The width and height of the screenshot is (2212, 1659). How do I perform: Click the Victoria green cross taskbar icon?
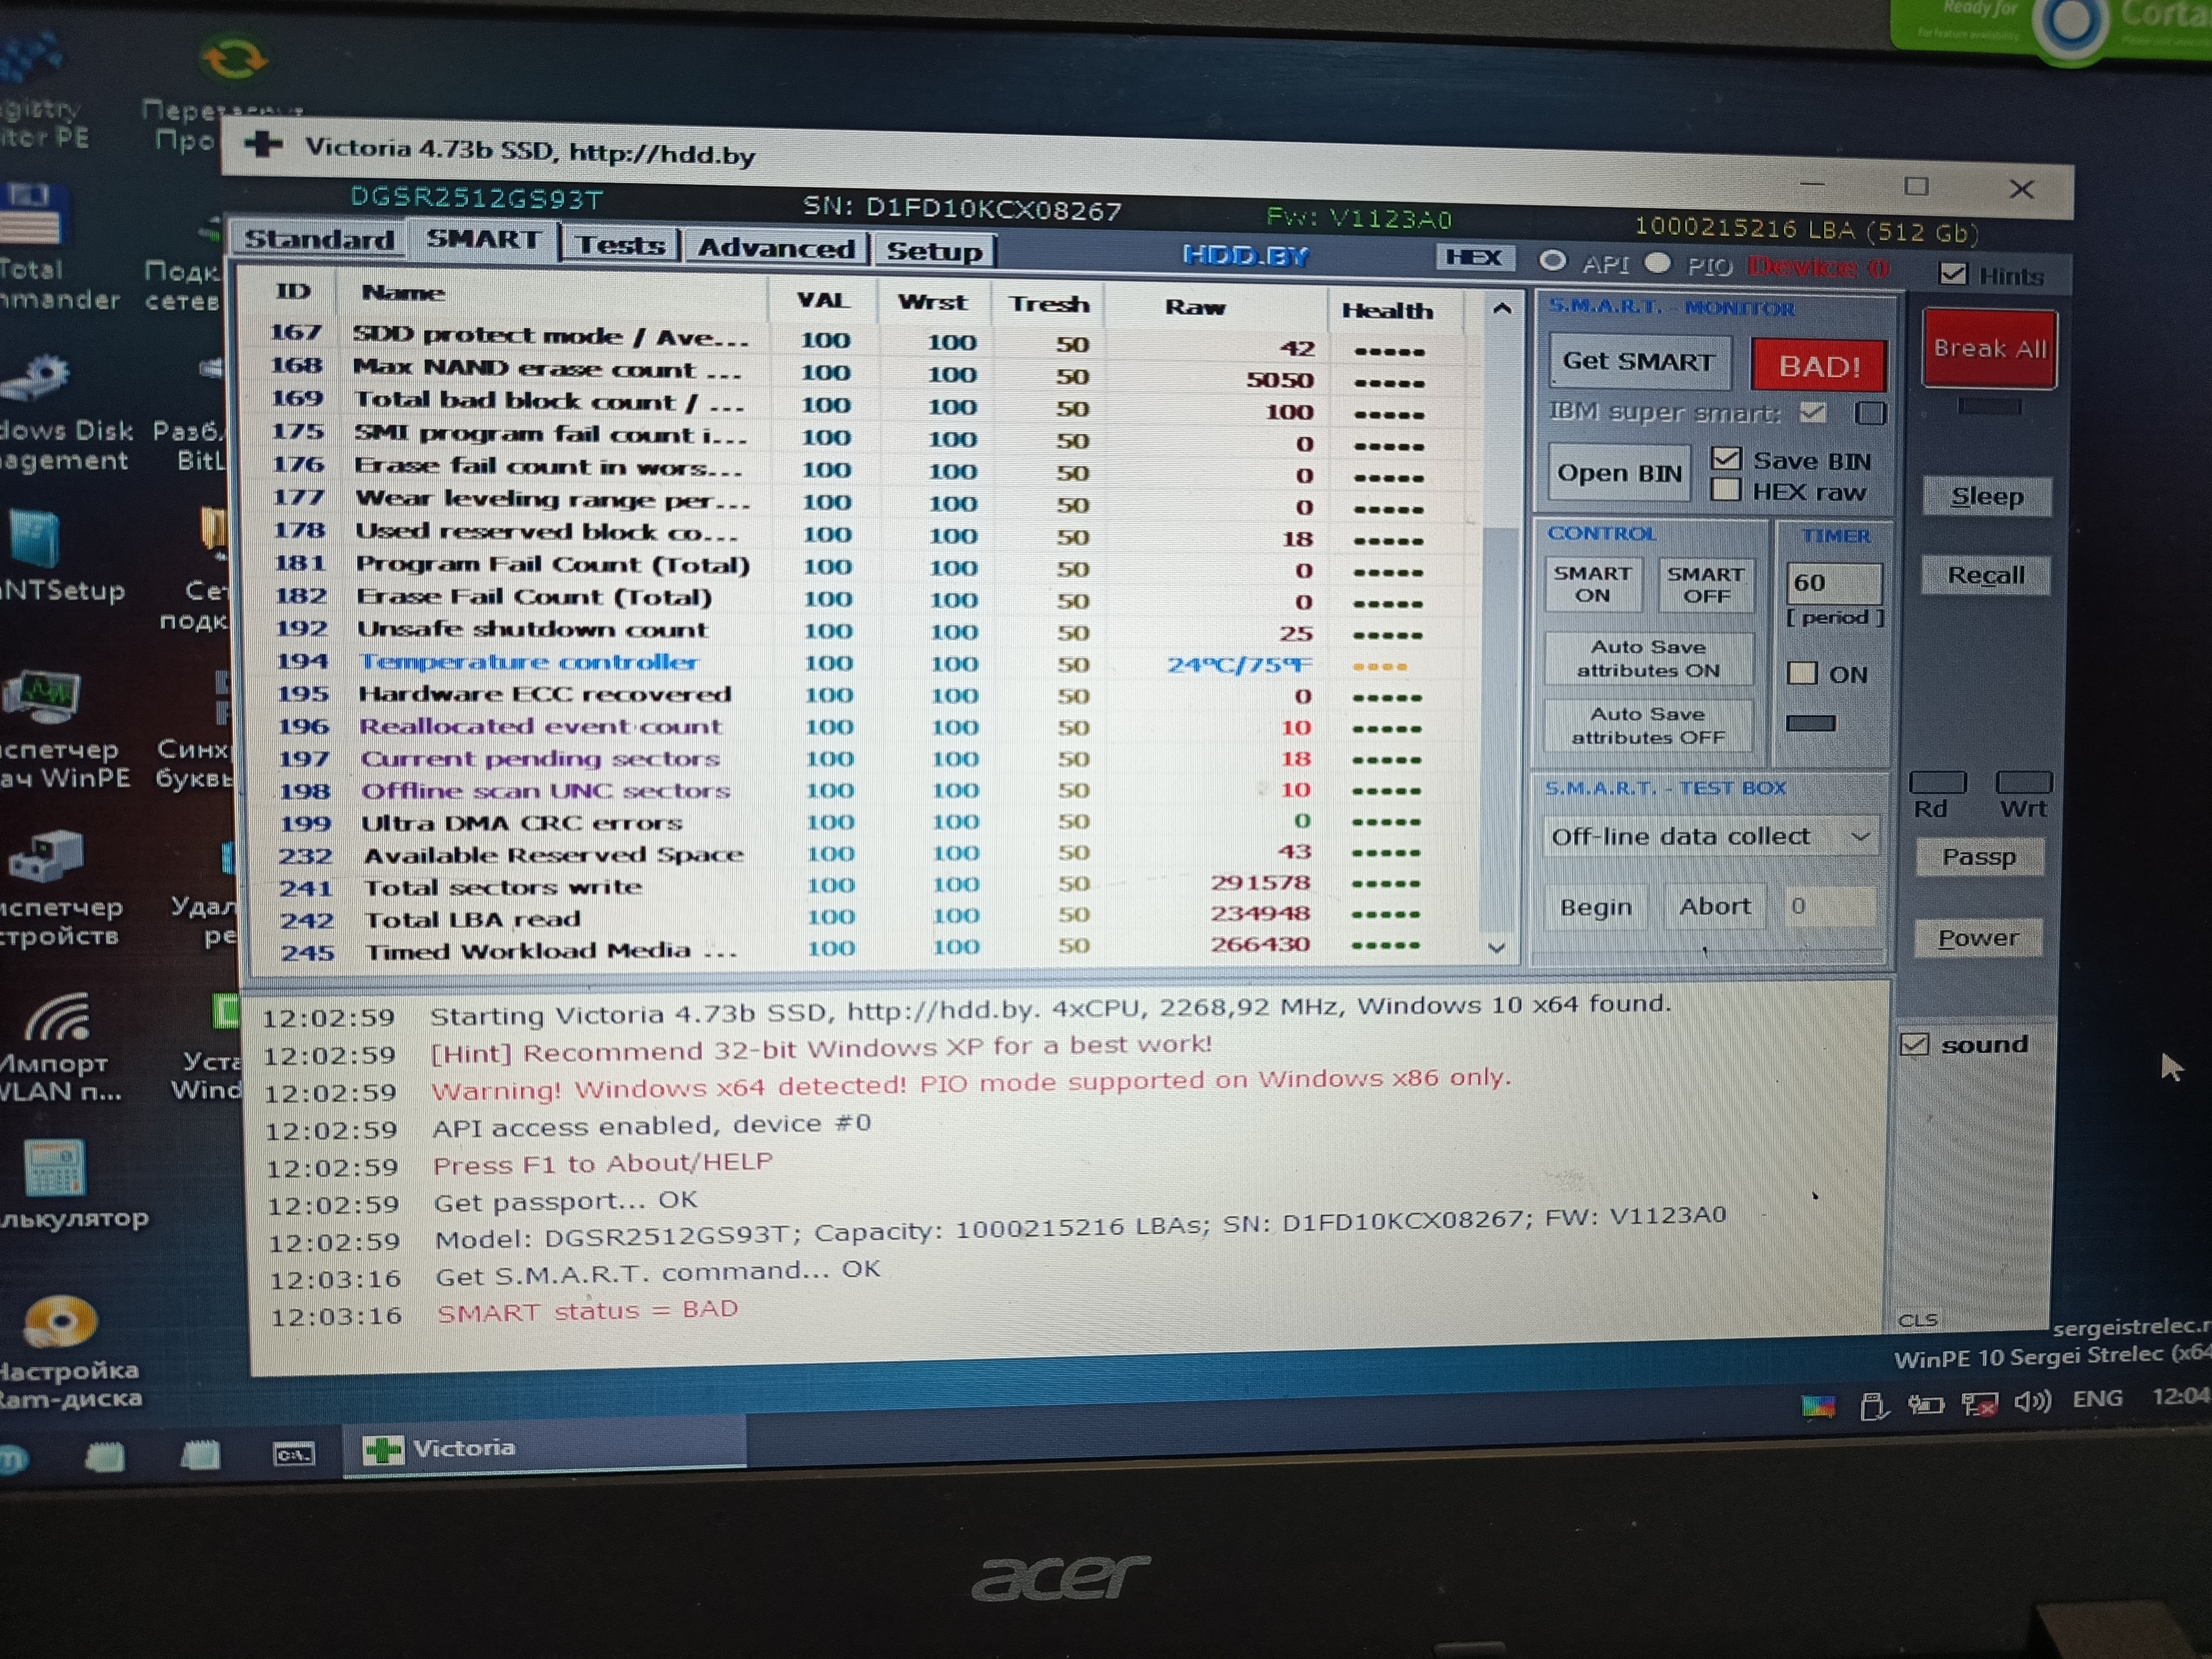pyautogui.click(x=383, y=1449)
